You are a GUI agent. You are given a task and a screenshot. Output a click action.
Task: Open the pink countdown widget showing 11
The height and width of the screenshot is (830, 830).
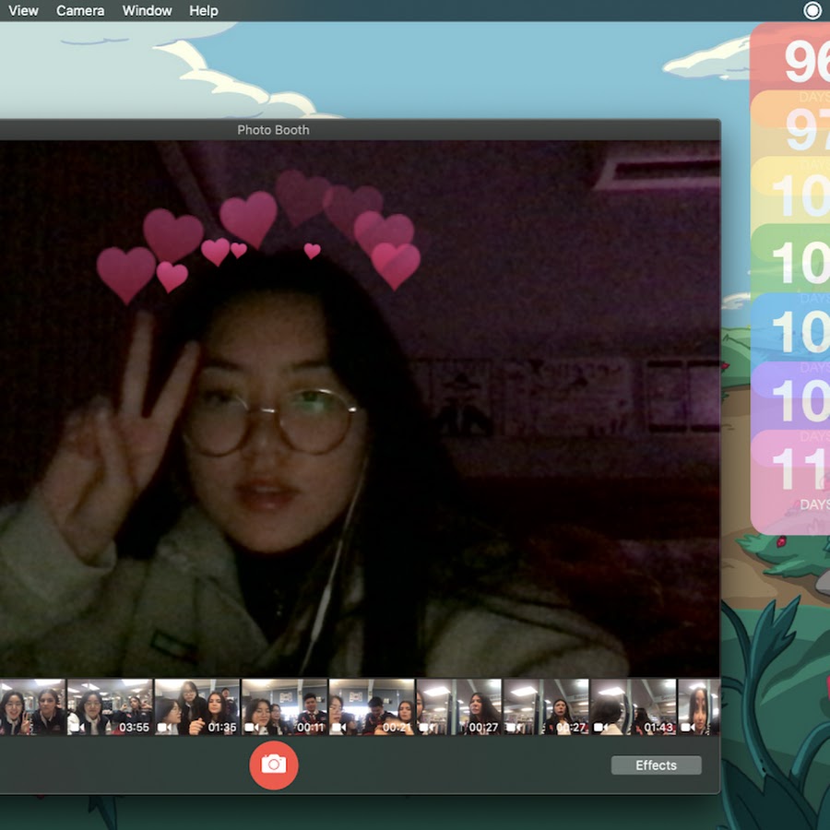[790, 481]
